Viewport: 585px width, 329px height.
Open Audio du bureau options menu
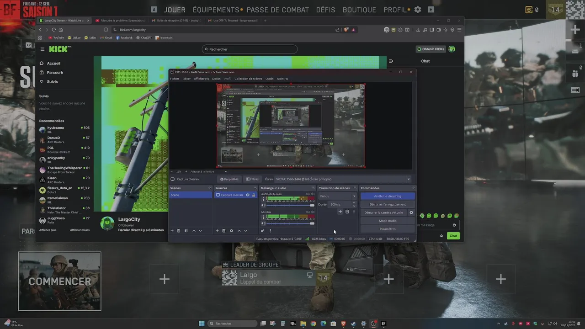(x=263, y=199)
